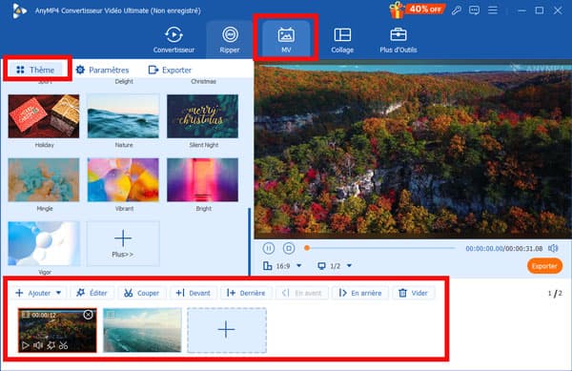Open the 1/2 preview quality dropdown
Image resolution: width=572 pixels, height=371 pixels.
335,266
